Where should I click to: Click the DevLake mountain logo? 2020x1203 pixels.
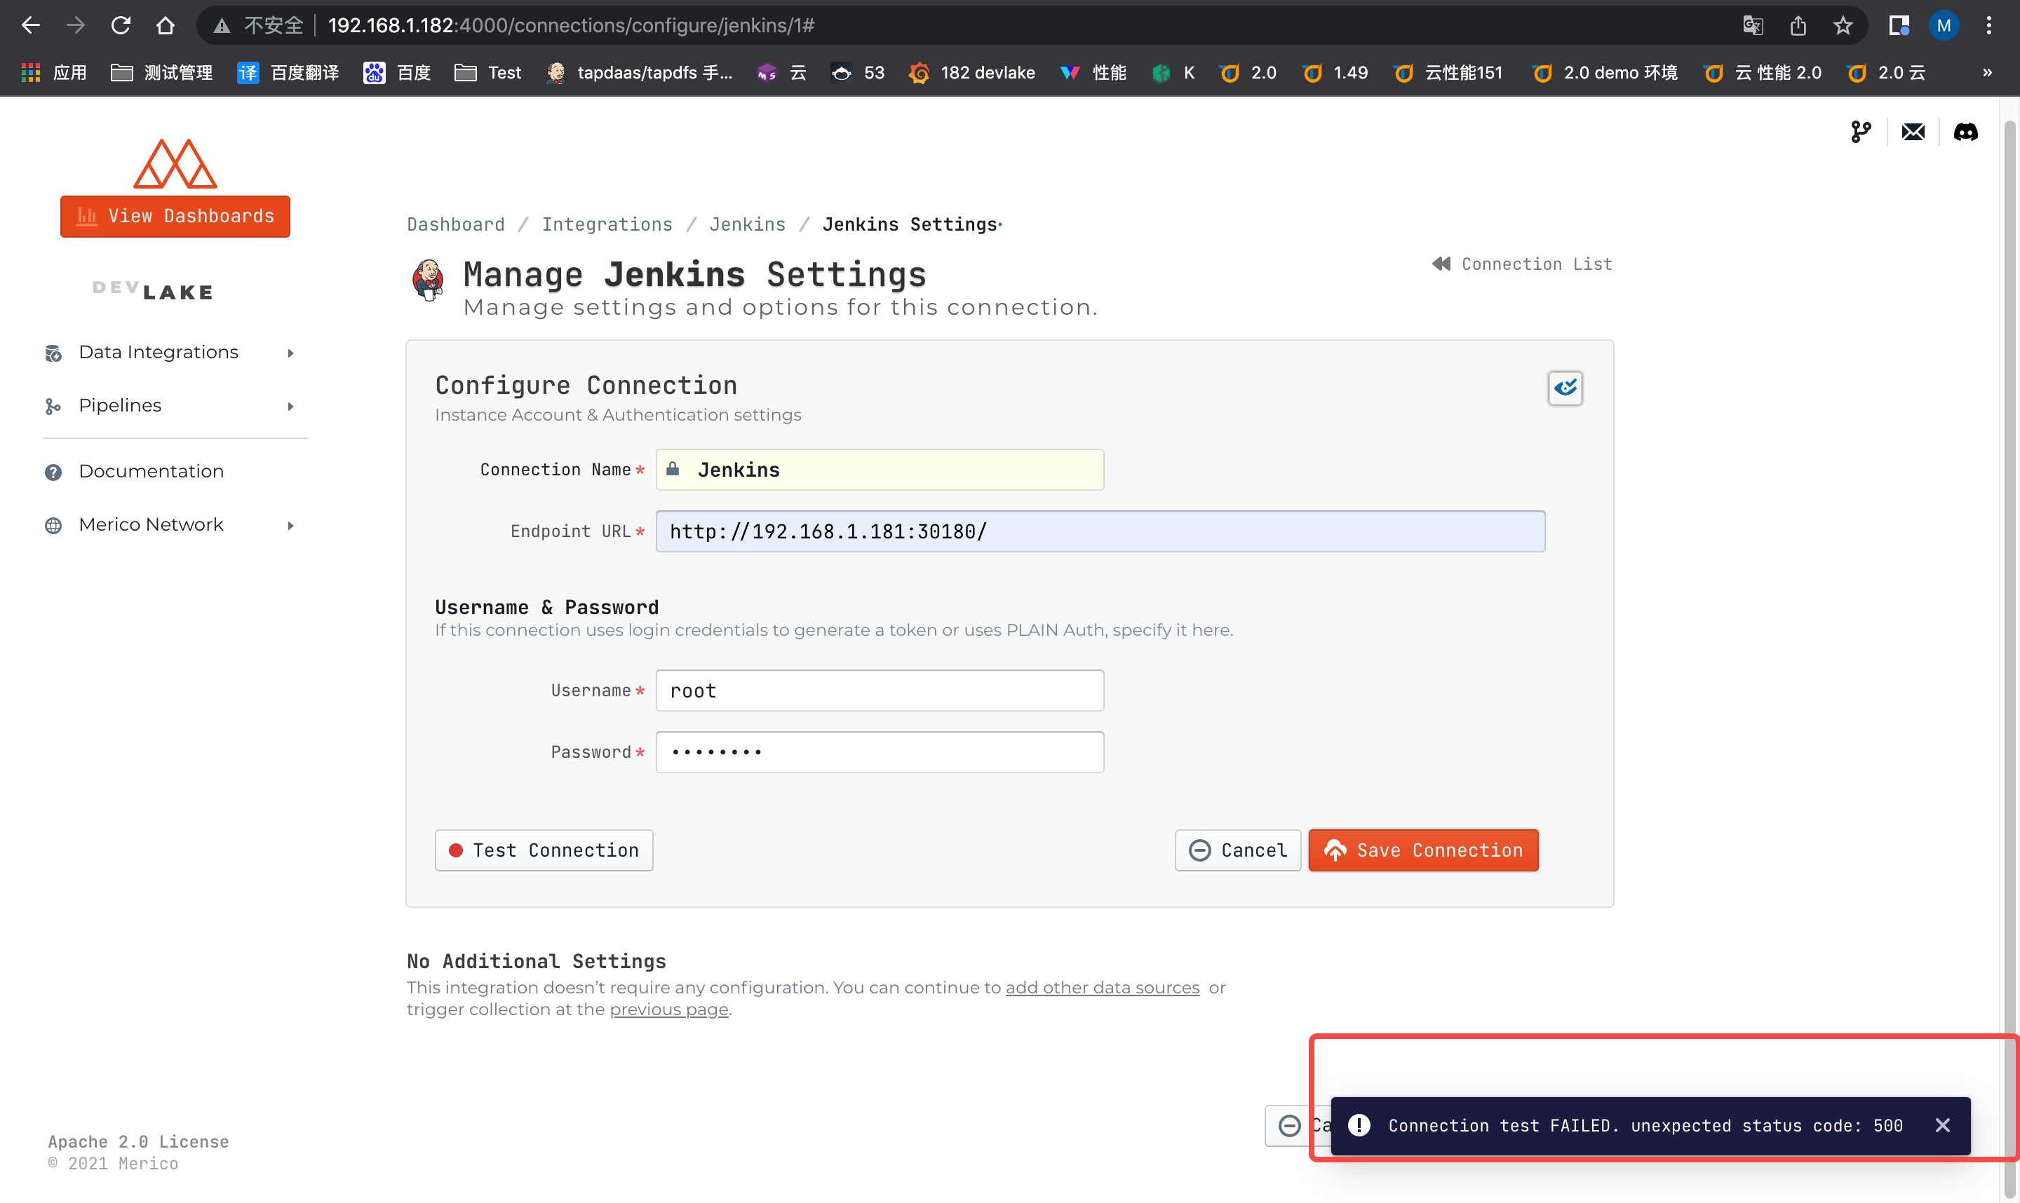pyautogui.click(x=175, y=164)
